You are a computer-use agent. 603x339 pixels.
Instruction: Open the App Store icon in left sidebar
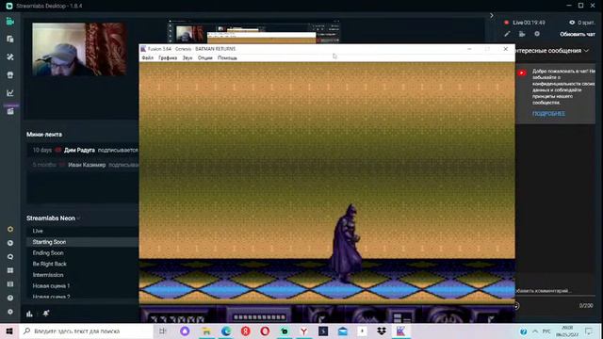10,75
